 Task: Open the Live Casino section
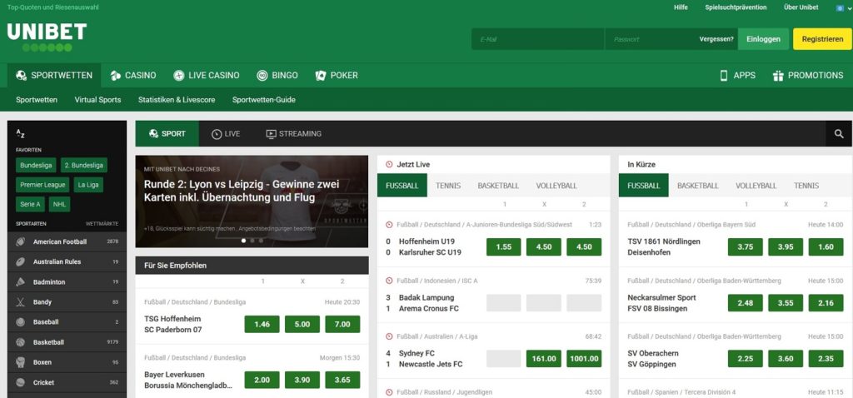click(x=207, y=76)
